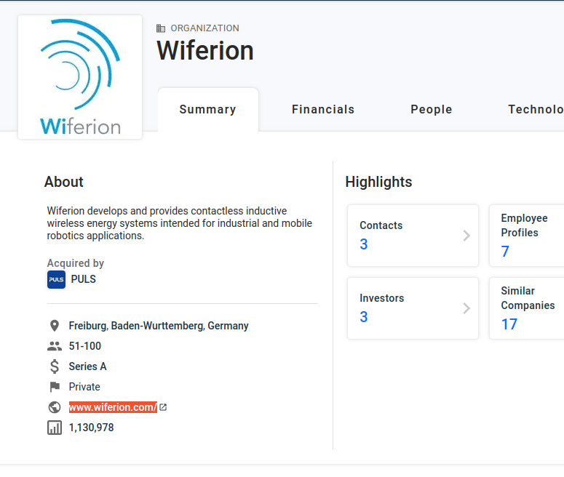The height and width of the screenshot is (477, 564).
Task: Click the location pin icon
Action: (55, 326)
